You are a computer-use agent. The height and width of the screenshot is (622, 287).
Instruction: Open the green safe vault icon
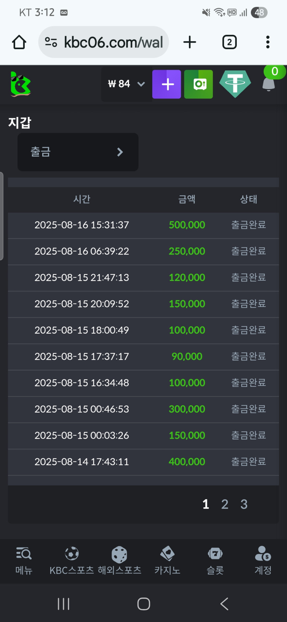(198, 84)
